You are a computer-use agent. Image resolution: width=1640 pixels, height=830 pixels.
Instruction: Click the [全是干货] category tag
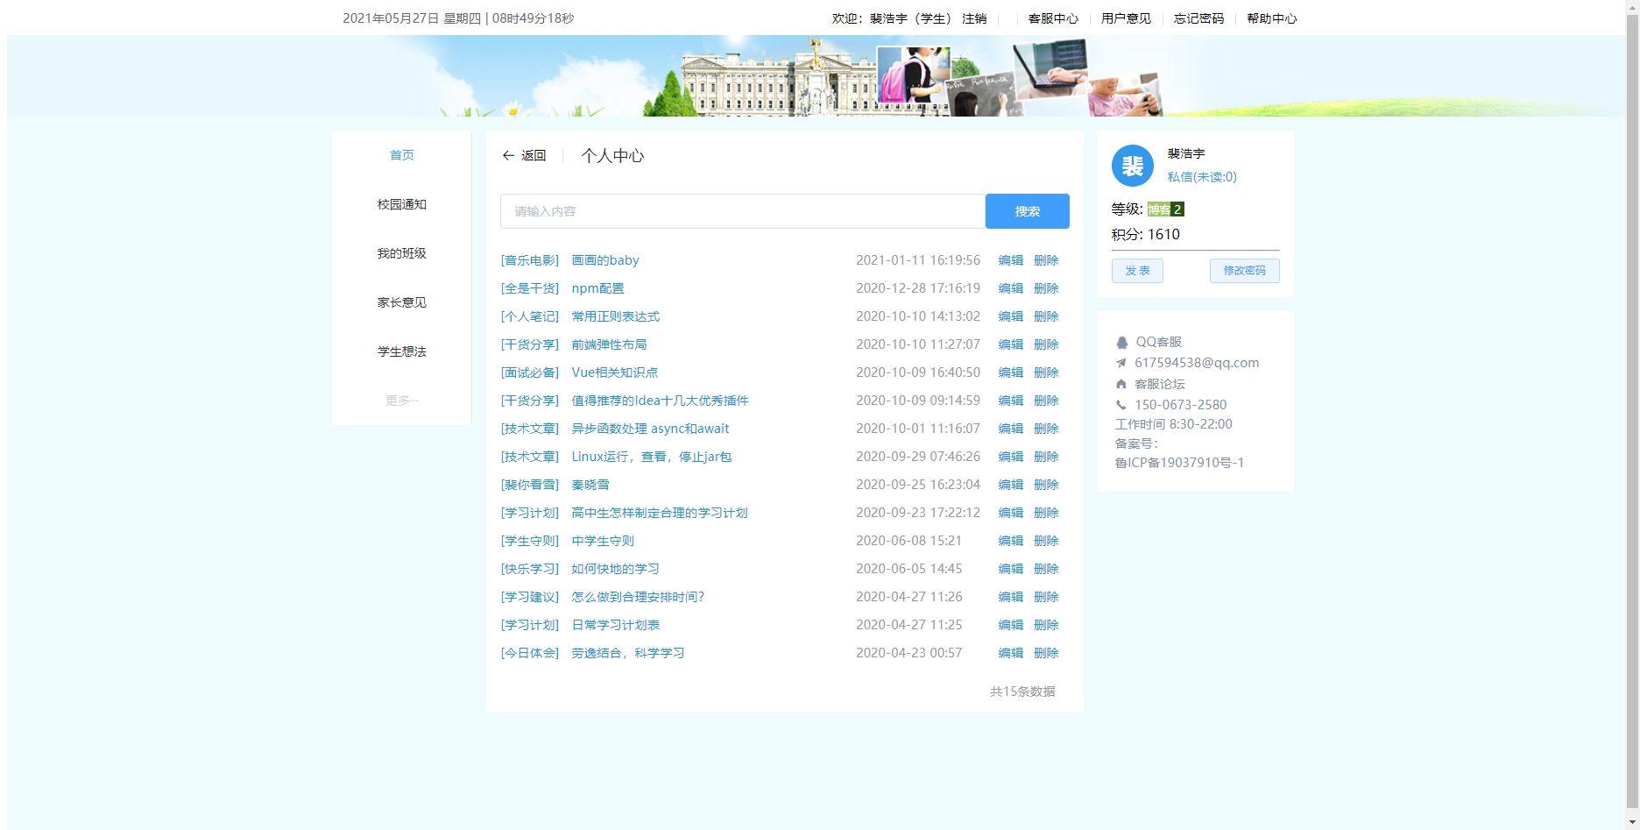530,288
